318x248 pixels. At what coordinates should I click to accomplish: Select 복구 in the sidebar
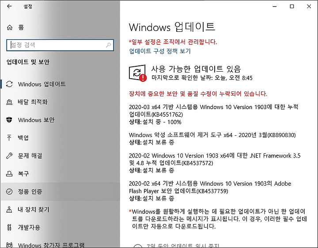tap(60, 174)
